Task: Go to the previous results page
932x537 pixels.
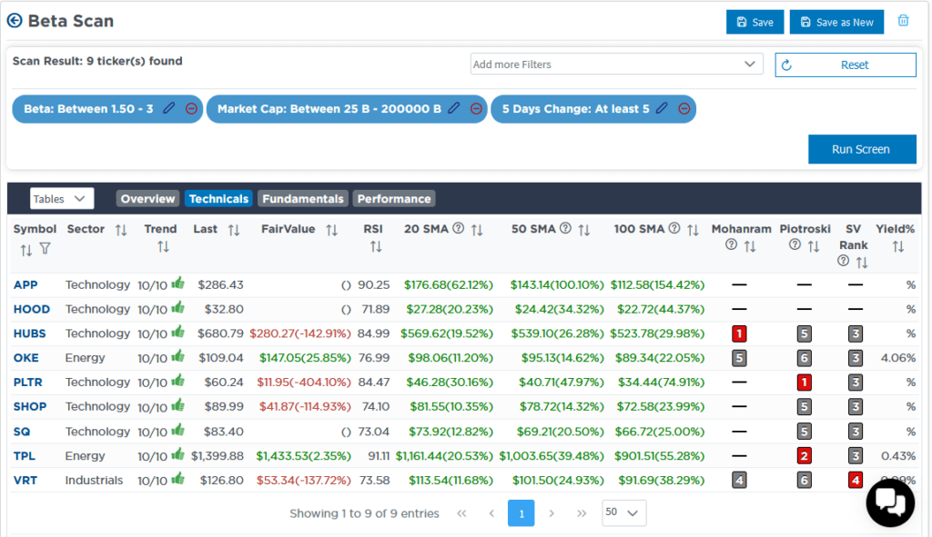Action: (491, 513)
